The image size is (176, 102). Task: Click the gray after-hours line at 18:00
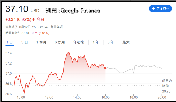click(x=134, y=73)
